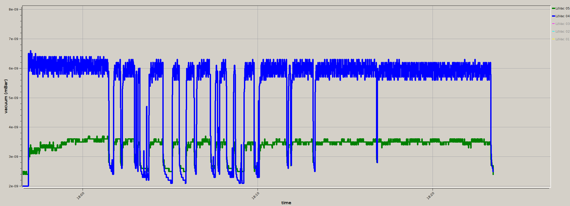Enable the greyed-out Li/Vac 02 legend label
Viewport: 570px width, 206px height.
(x=562, y=32)
